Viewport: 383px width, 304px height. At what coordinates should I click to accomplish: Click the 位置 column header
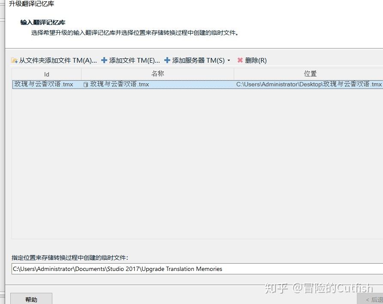pos(310,73)
